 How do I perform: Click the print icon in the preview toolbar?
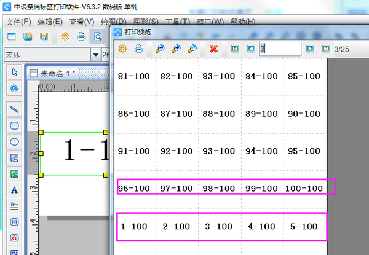tap(139, 49)
